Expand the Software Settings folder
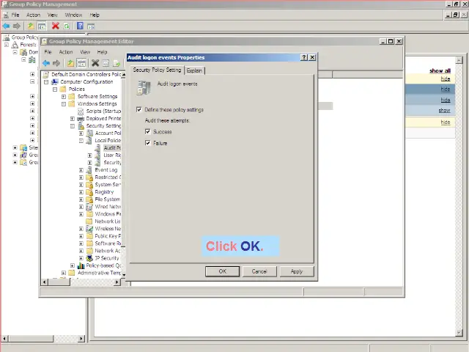Viewport: 469px width, 352px height. coord(64,96)
